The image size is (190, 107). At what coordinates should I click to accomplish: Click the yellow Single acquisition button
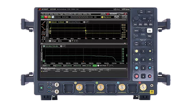(49, 17)
